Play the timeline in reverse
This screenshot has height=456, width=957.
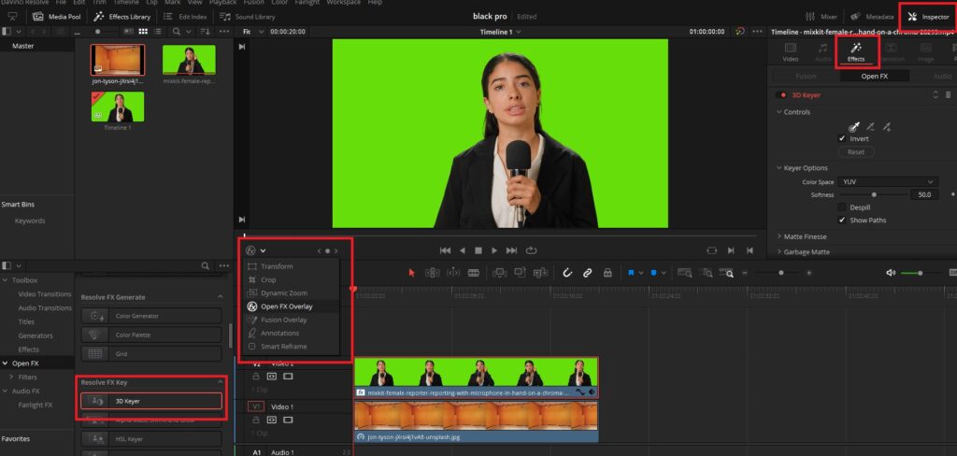click(462, 250)
